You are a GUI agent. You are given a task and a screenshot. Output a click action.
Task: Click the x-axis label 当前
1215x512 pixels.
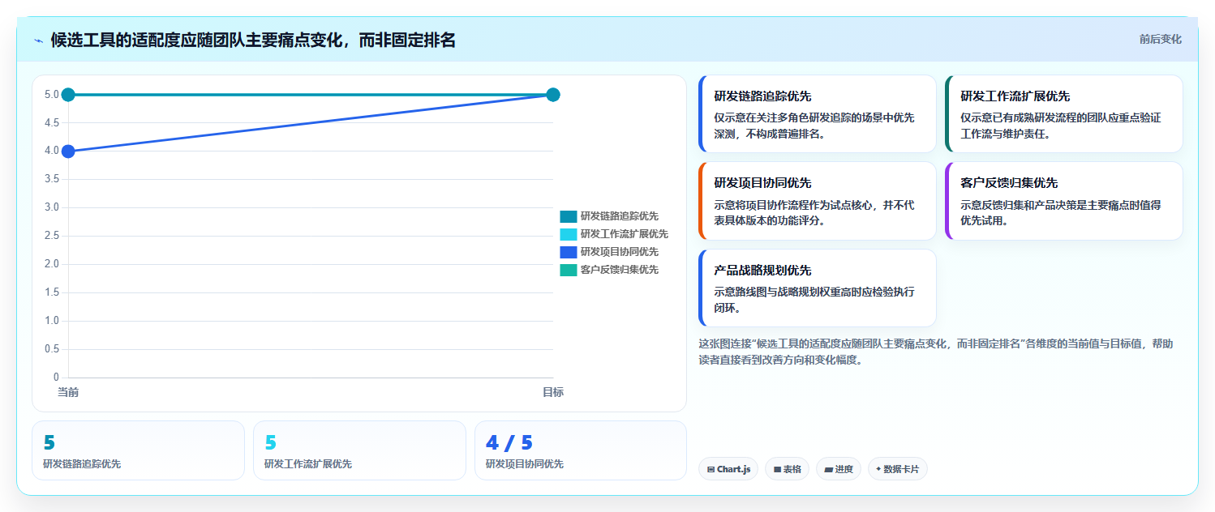68,392
